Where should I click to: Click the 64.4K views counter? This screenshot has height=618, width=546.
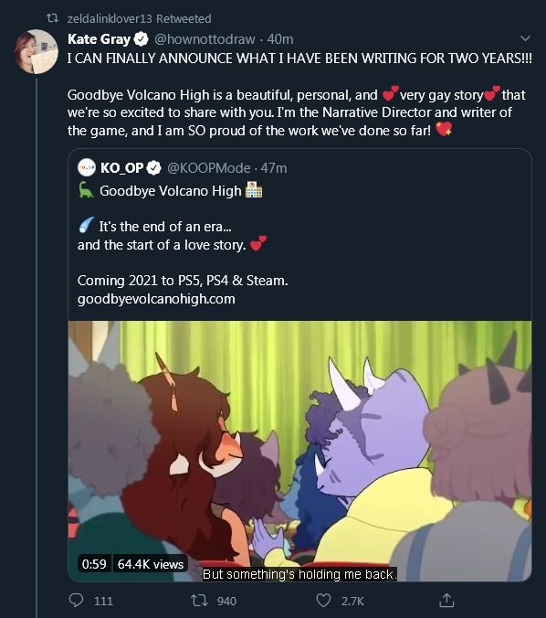coord(151,564)
